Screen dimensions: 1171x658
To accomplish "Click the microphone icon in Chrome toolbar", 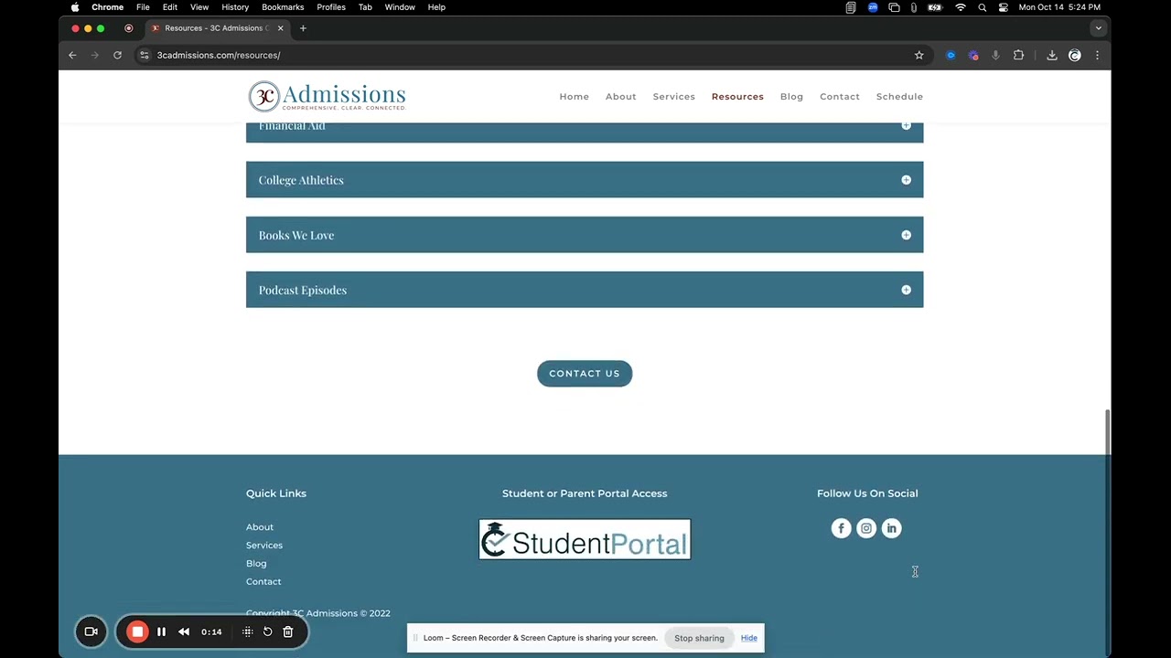I will coord(995,55).
